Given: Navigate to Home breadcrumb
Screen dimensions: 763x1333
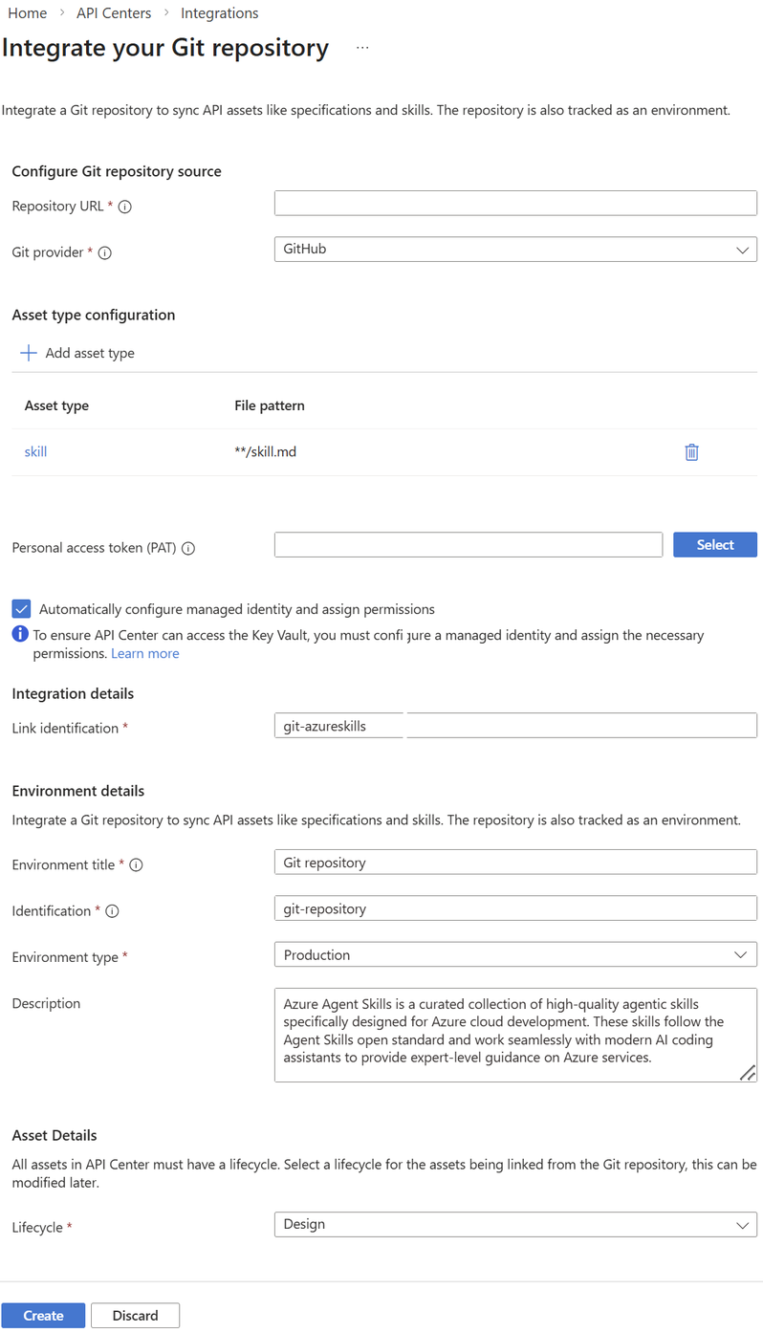Looking at the screenshot, I should click(x=27, y=13).
